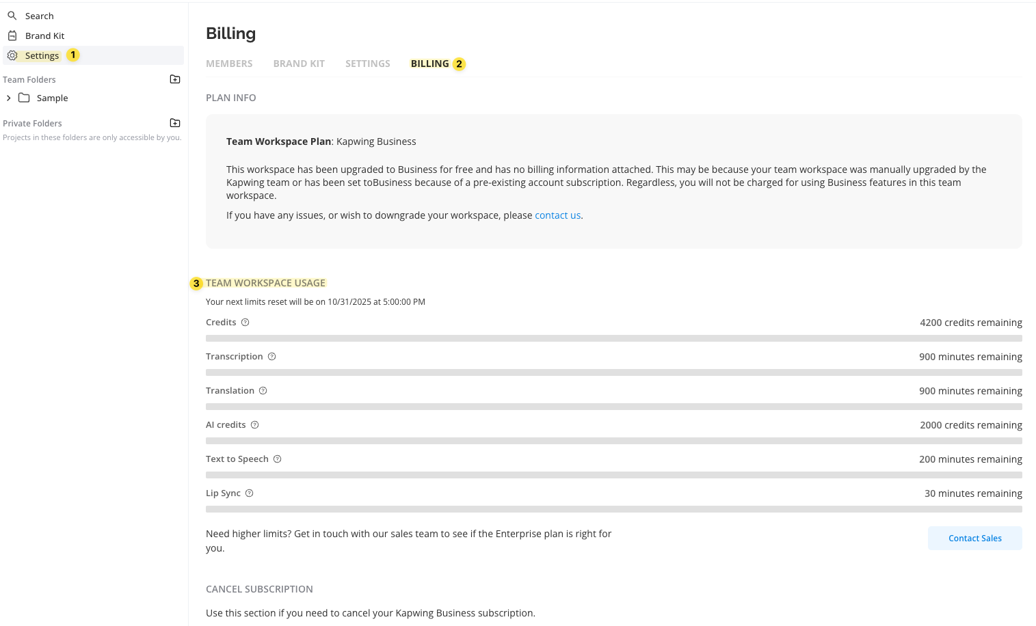Open the AI credits info icon
This screenshot has height=626, width=1036.
pos(254,424)
